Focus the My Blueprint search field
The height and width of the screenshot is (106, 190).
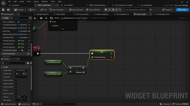pyautogui.click(x=19, y=18)
